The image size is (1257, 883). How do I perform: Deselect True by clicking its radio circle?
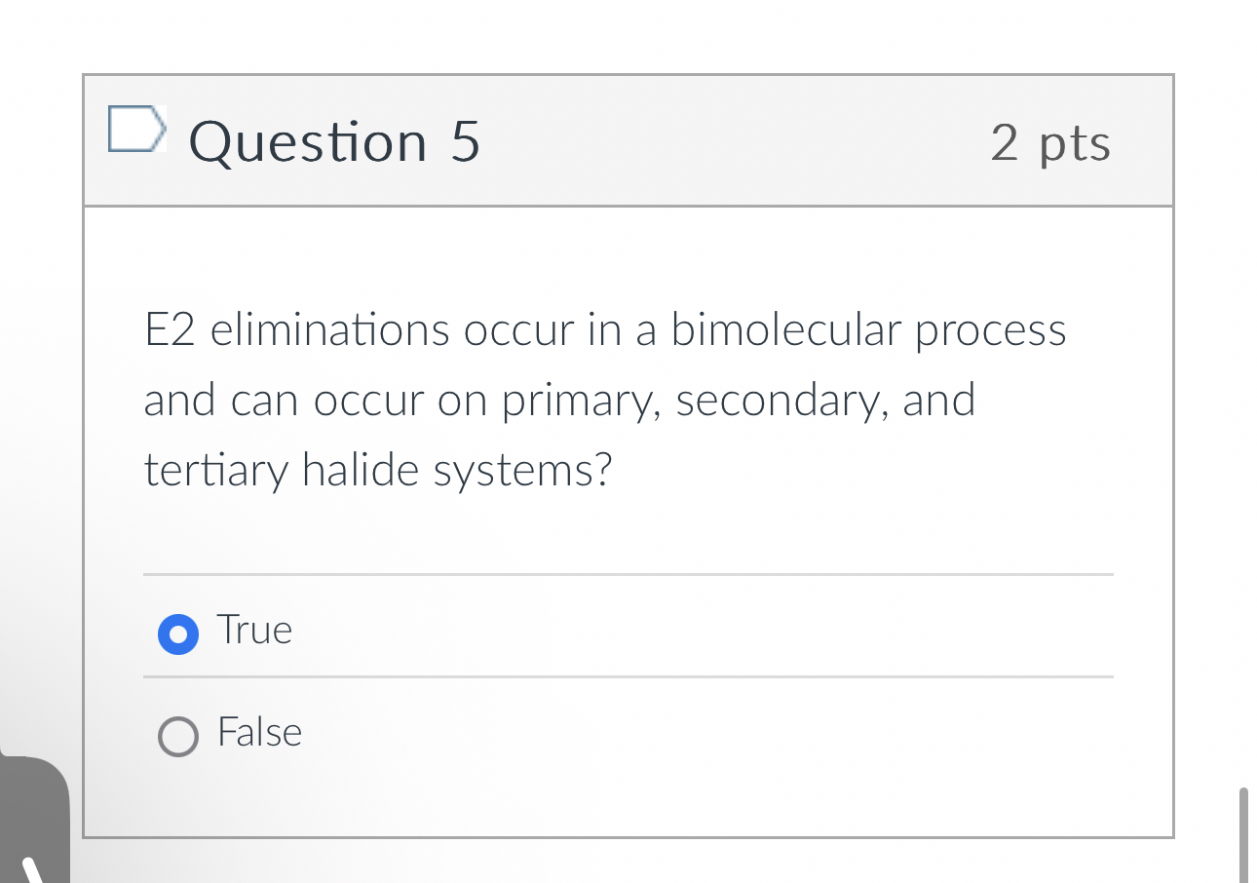[x=177, y=634]
